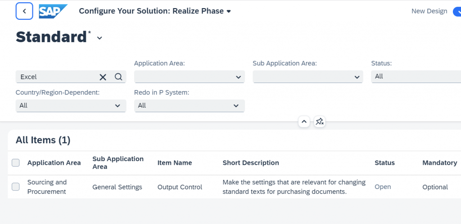Open the Standard view variant chevron
Image resolution: width=461 pixels, height=224 pixels.
click(x=99, y=38)
